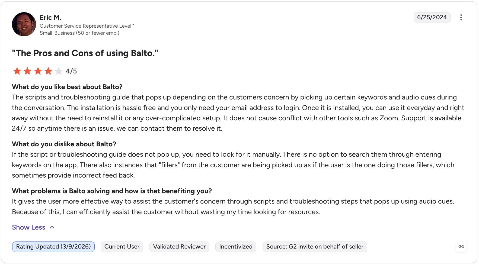Click the fourth rating star
The width and height of the screenshot is (479, 264).
point(48,71)
